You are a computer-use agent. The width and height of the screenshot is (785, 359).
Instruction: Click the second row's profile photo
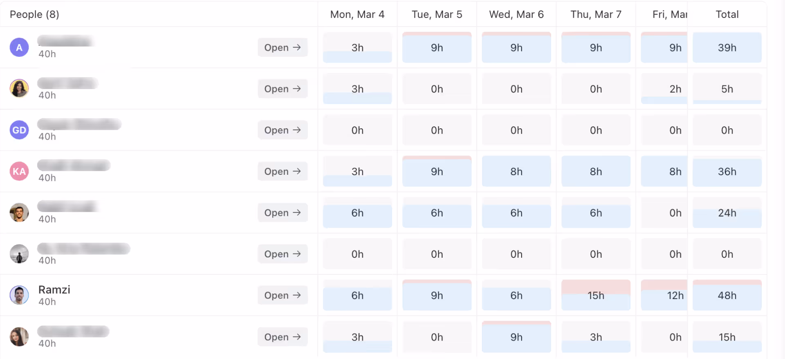19,88
